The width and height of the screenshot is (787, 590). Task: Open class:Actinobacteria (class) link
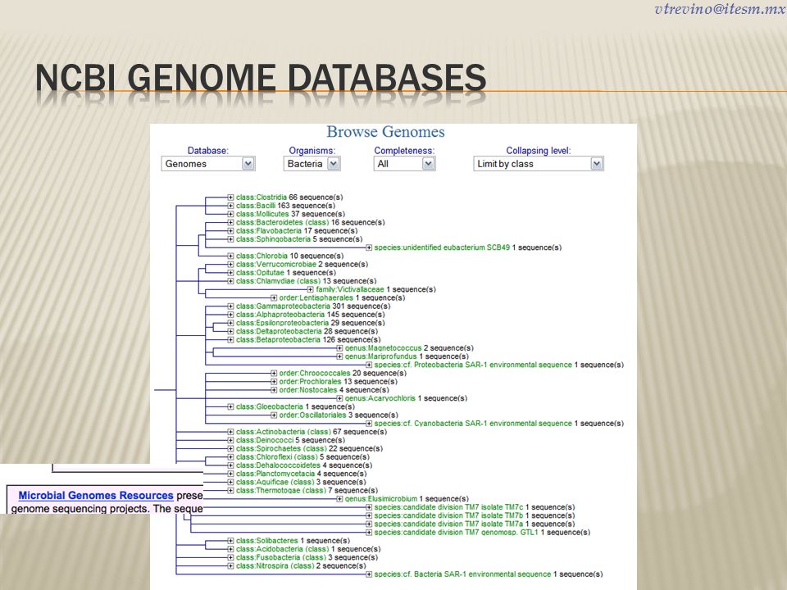(x=284, y=432)
